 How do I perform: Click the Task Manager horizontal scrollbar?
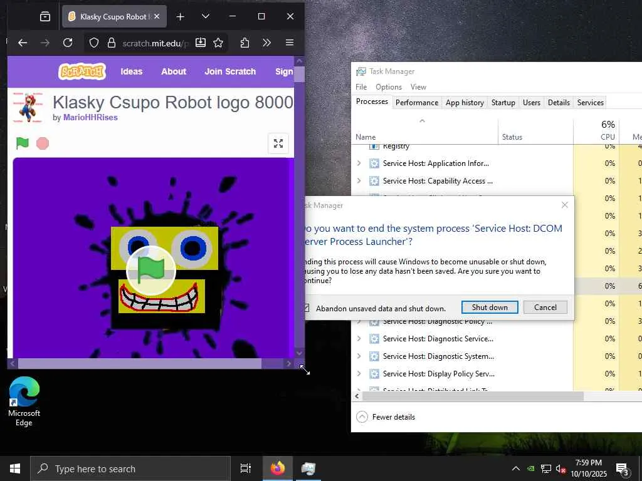tap(473, 396)
